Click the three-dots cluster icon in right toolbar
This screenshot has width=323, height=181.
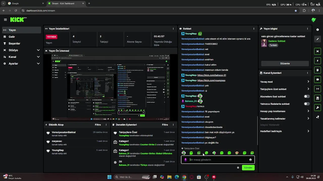pos(317,117)
